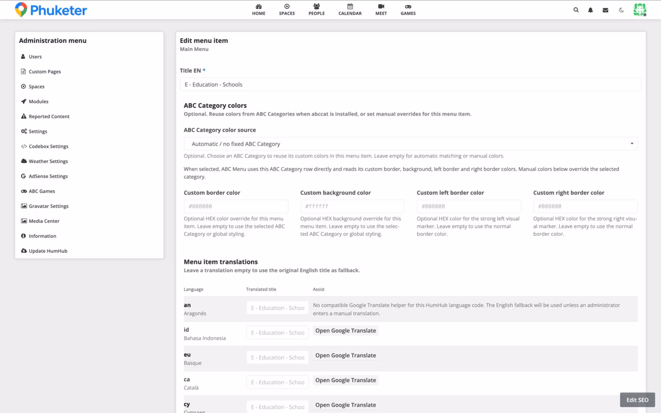Click the Spaces icon in Administration menu

tap(23, 87)
